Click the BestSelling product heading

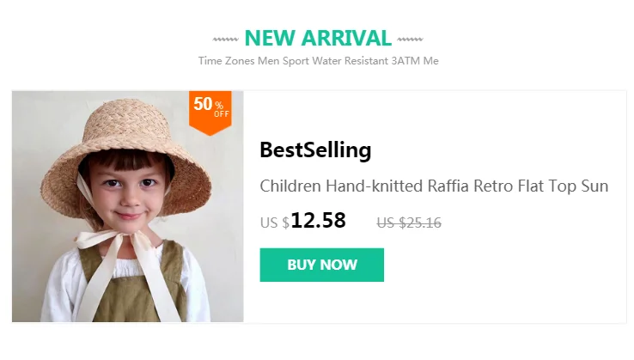click(x=315, y=150)
